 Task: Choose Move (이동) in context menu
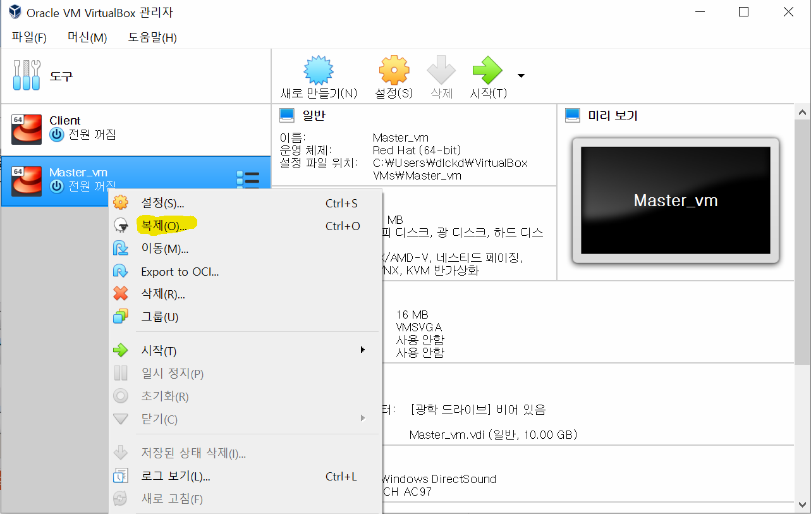[245, 249]
